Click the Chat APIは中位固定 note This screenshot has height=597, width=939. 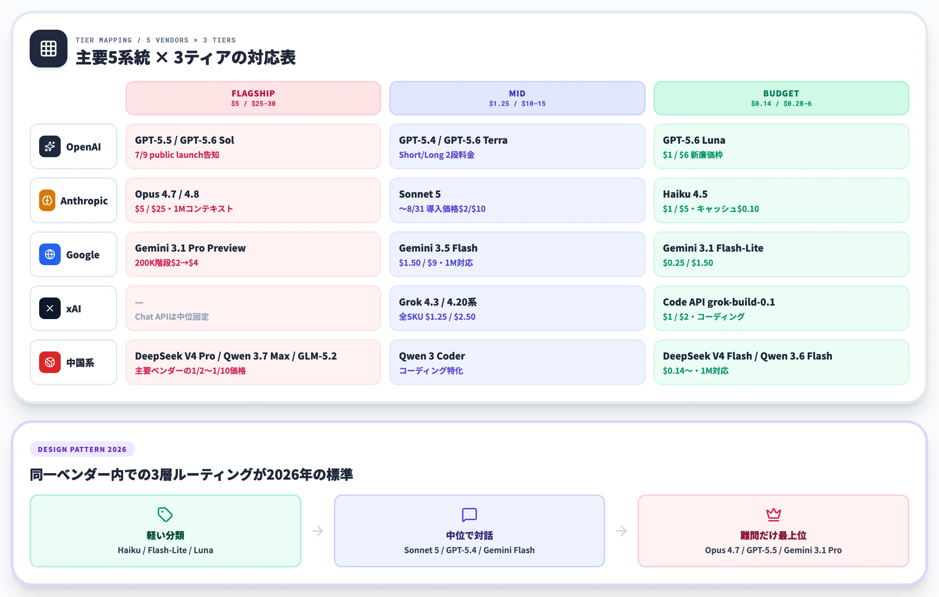pyautogui.click(x=172, y=317)
